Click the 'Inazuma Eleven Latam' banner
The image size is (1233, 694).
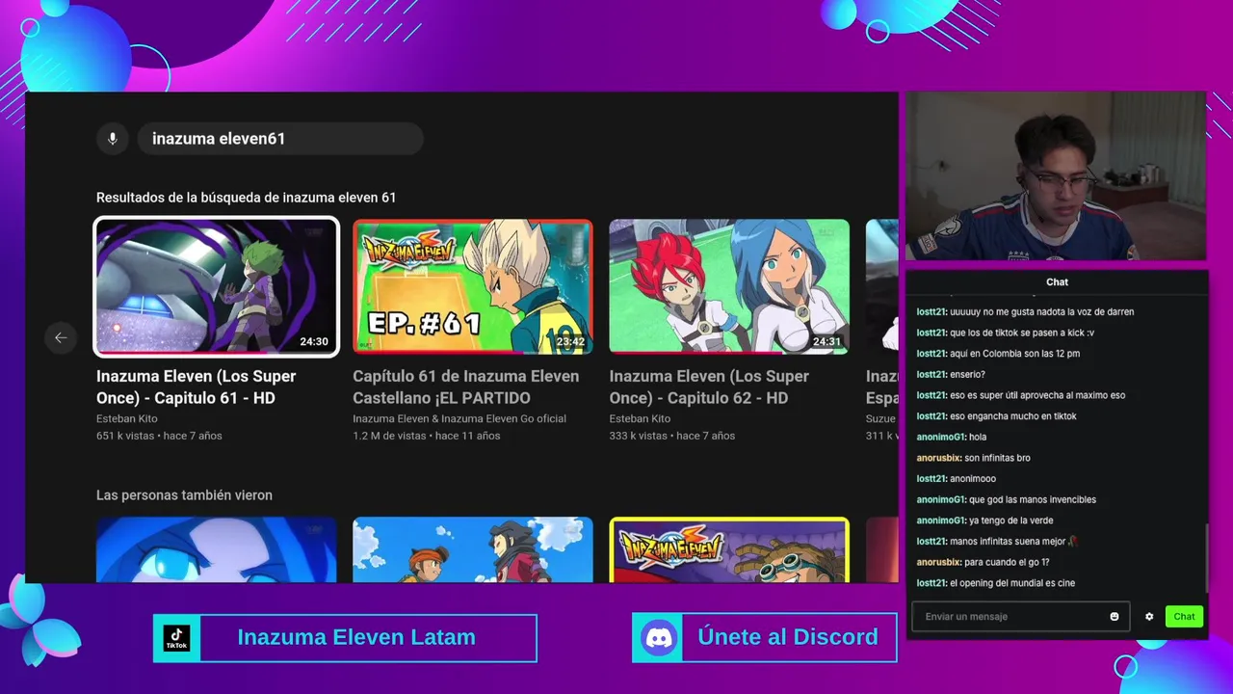[345, 638]
